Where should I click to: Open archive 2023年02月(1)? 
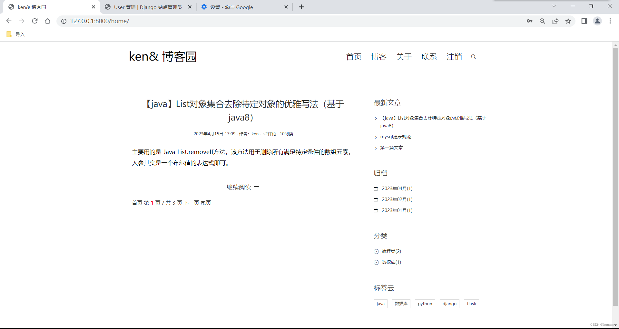(397, 199)
